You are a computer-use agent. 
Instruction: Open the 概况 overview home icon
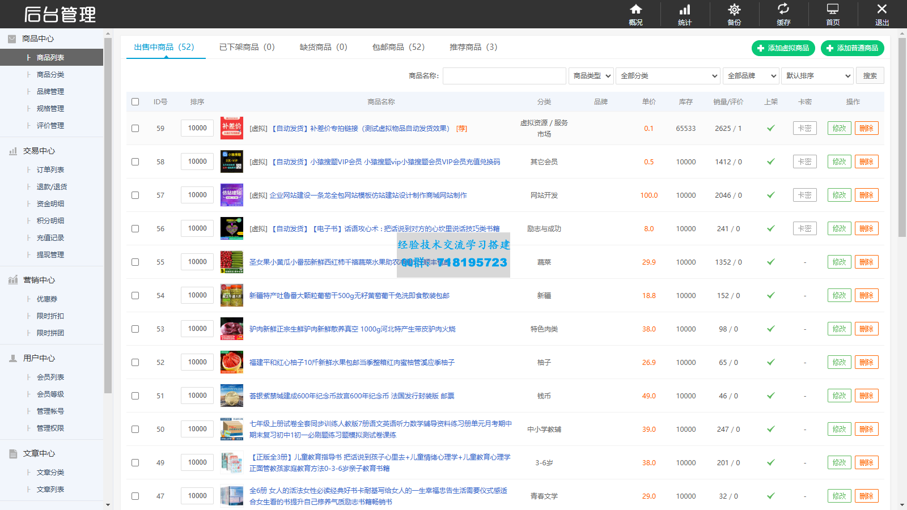pos(635,10)
